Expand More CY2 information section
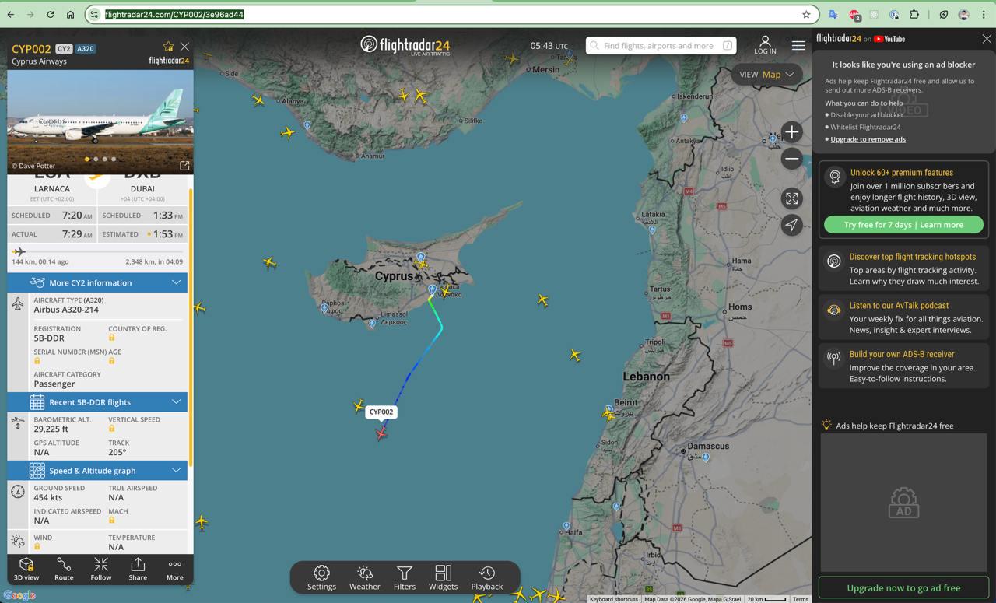996x603 pixels. (97, 282)
